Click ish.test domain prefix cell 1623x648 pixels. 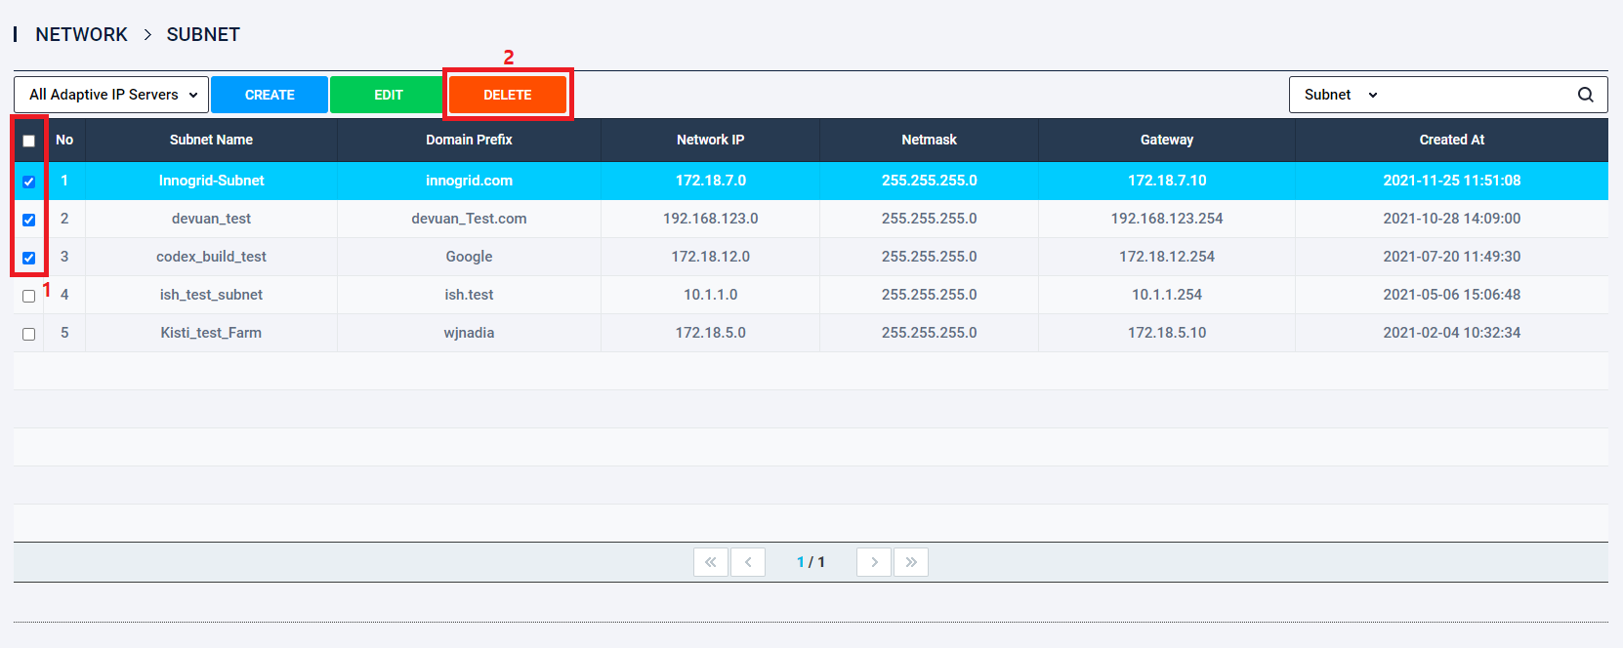(469, 295)
